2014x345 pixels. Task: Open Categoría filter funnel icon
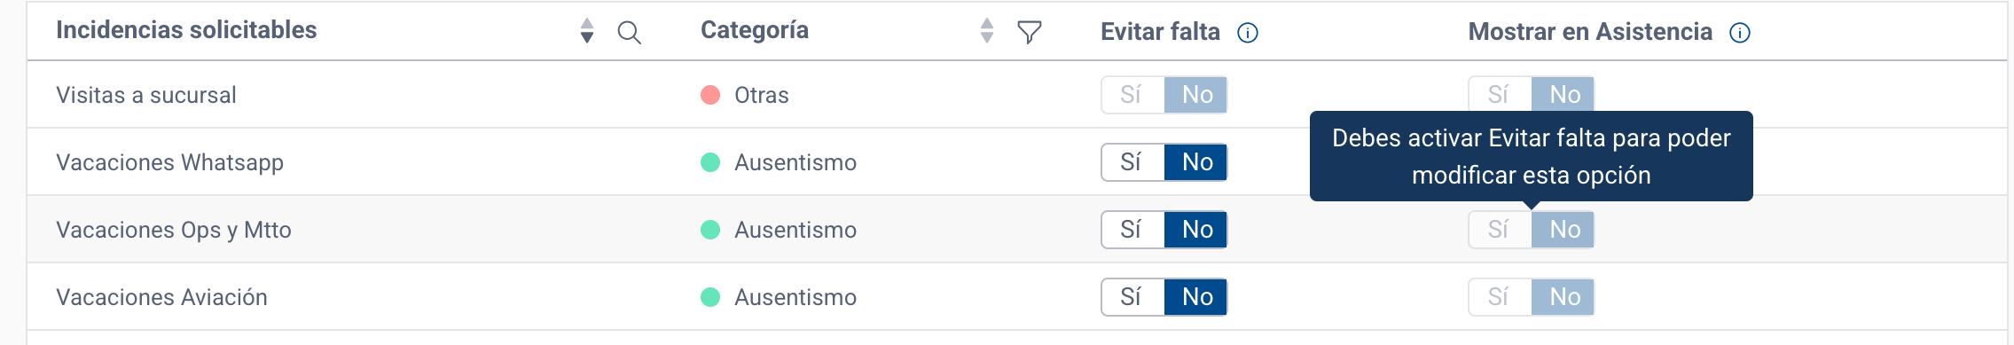pyautogui.click(x=1030, y=33)
